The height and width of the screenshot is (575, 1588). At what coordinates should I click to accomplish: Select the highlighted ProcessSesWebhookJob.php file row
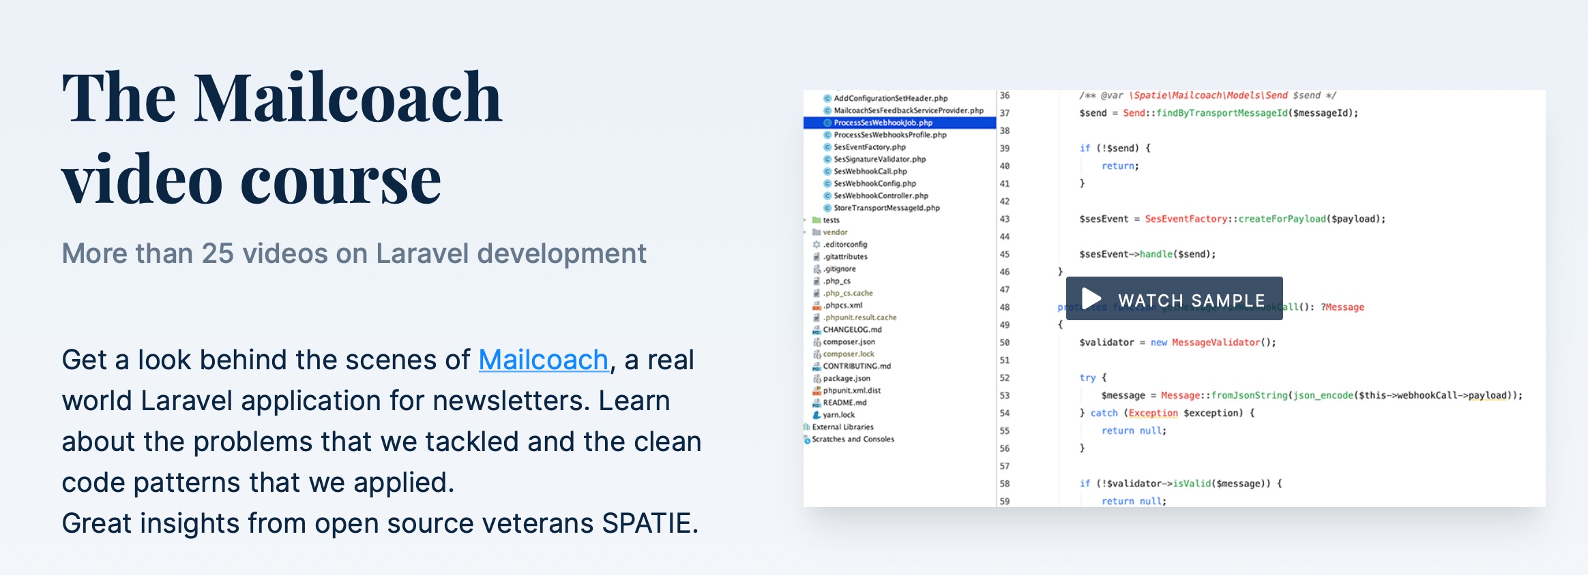coord(900,123)
